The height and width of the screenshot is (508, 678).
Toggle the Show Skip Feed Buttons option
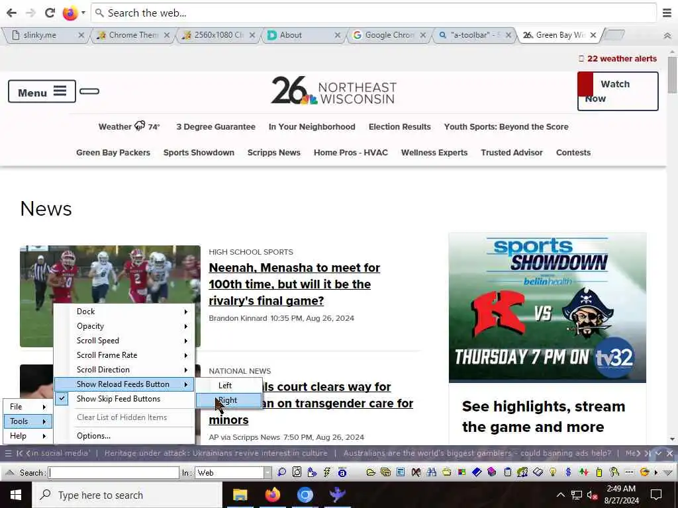pyautogui.click(x=124, y=399)
